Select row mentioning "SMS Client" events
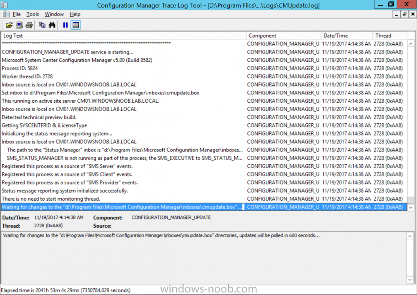 [x=204, y=175]
